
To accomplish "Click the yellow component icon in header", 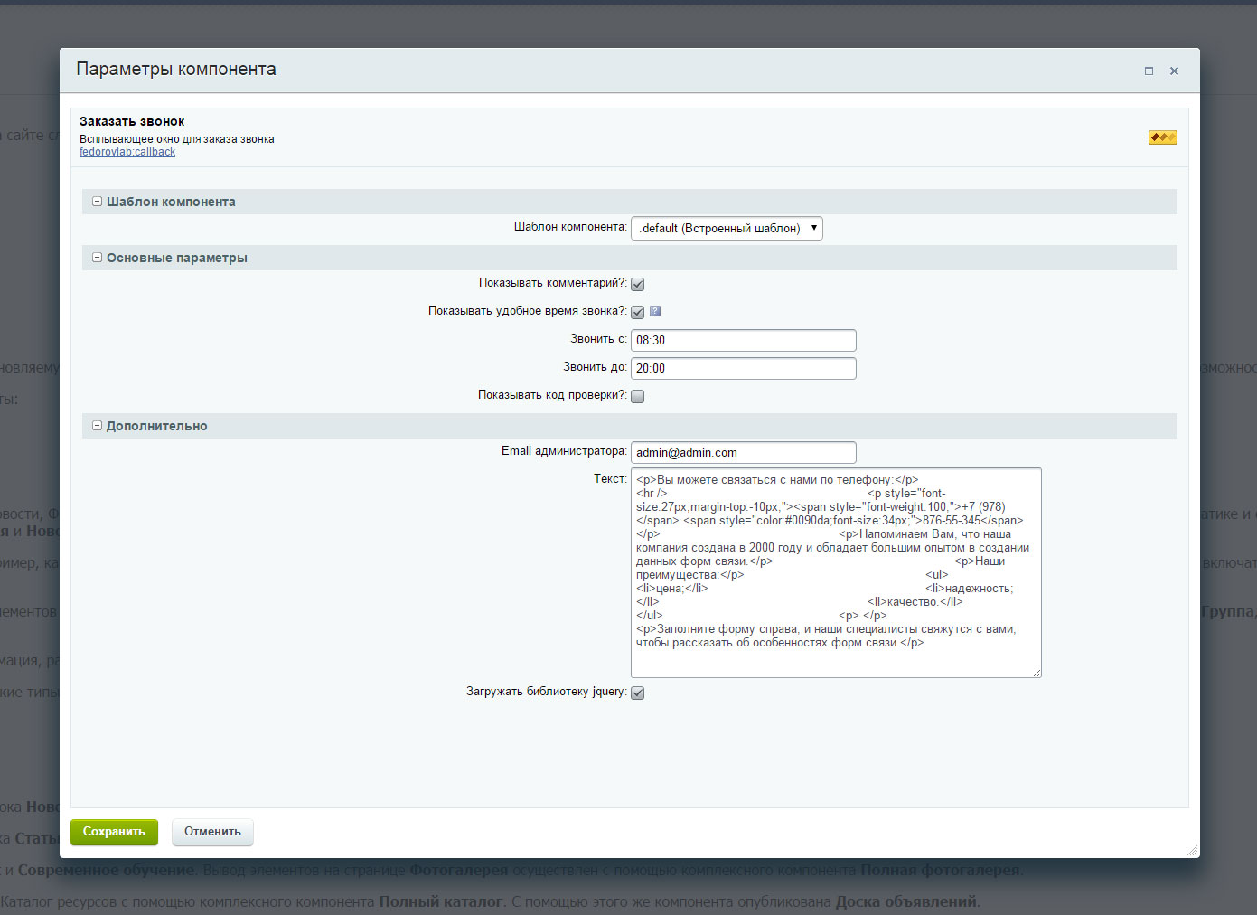I will [1162, 137].
